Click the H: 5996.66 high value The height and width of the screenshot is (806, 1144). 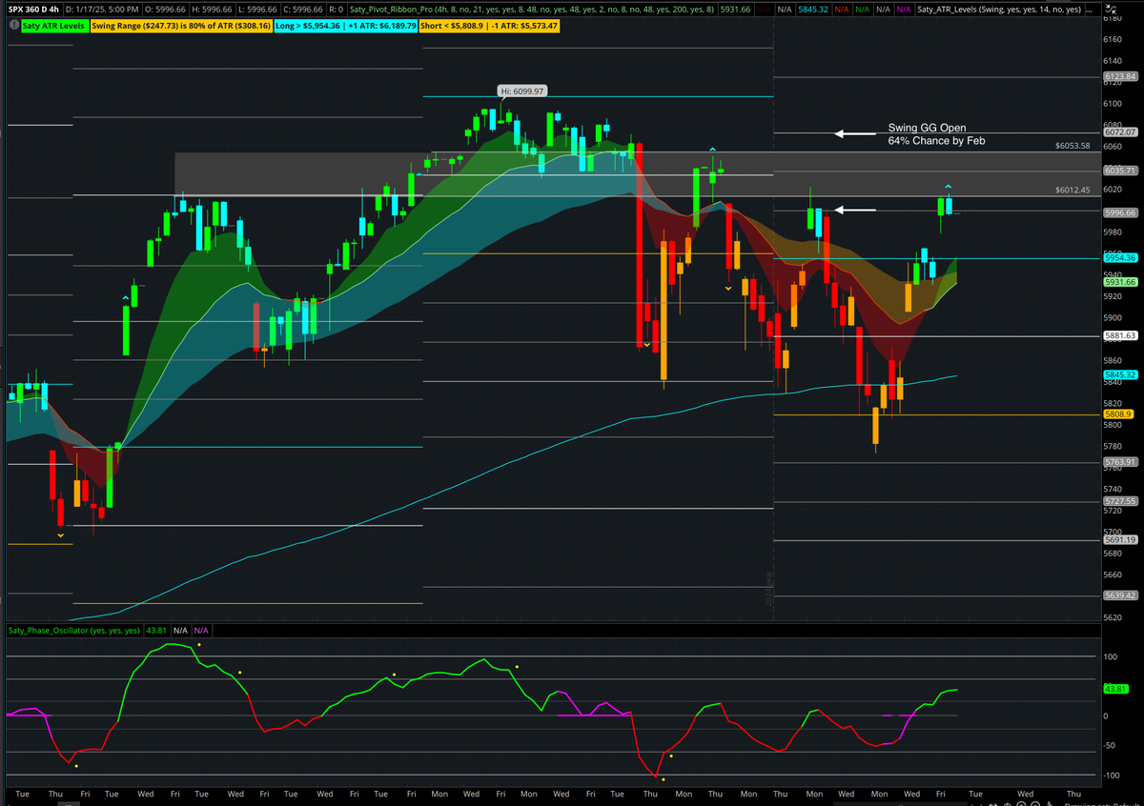(212, 9)
